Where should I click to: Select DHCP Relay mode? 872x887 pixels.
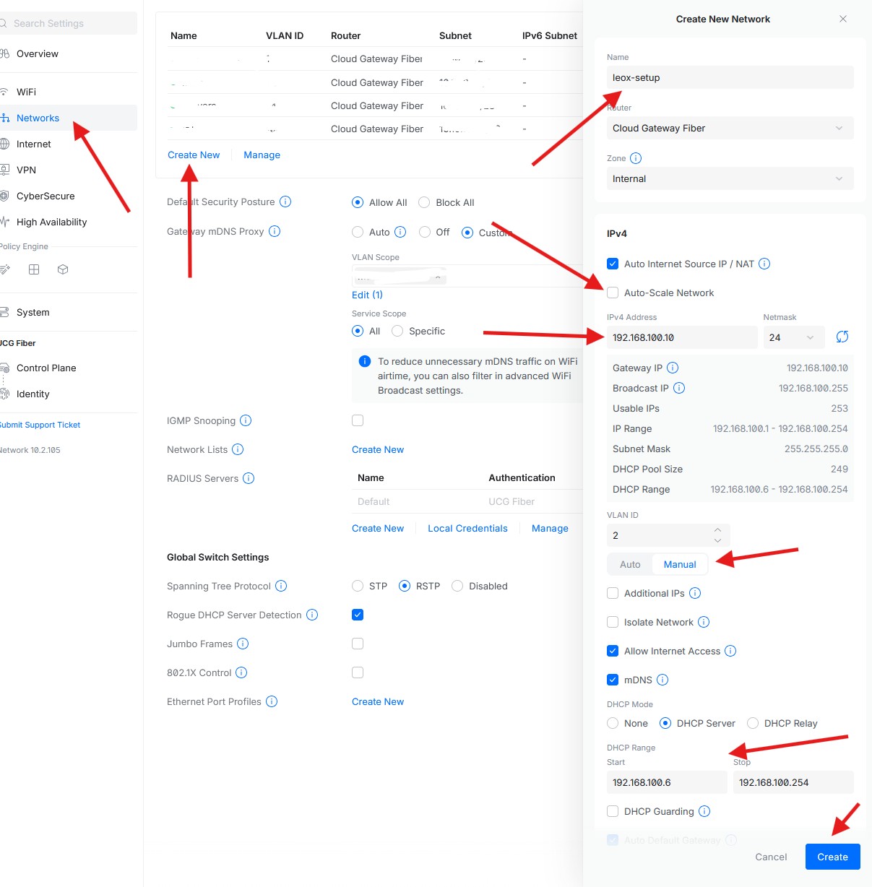click(753, 723)
